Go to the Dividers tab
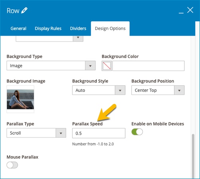 click(x=78, y=28)
